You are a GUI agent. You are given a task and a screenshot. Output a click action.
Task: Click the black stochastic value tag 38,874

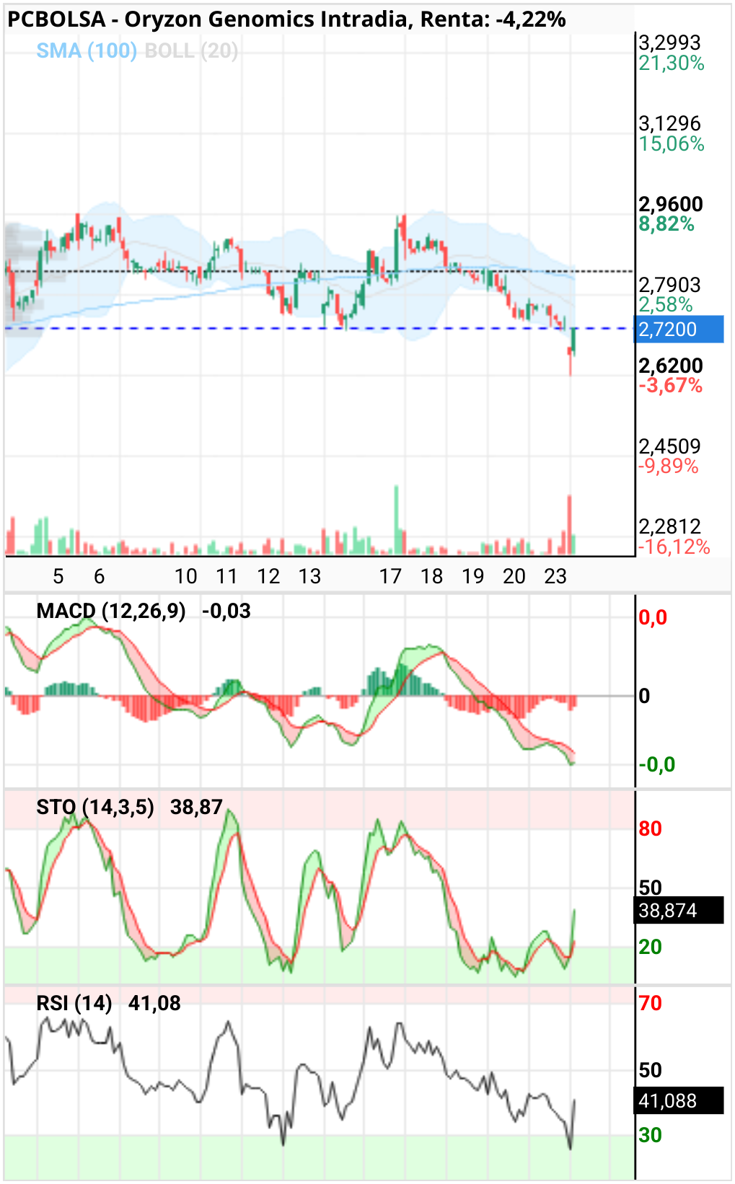[679, 911]
